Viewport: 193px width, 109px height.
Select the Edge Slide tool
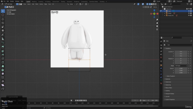(3, 78)
